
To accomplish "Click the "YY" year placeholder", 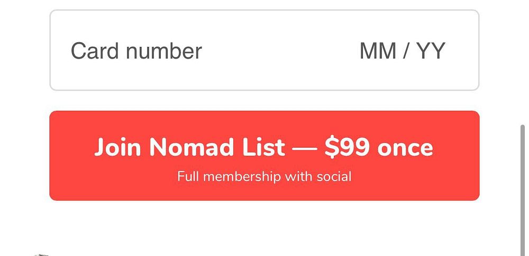I will [431, 51].
